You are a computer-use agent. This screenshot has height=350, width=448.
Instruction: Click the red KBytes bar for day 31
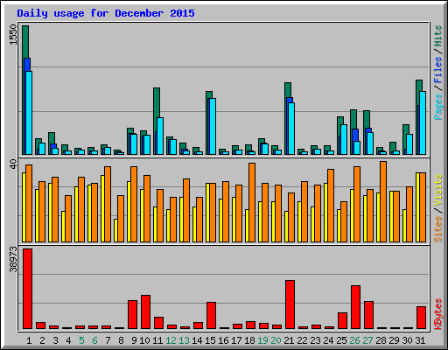pyautogui.click(x=421, y=318)
